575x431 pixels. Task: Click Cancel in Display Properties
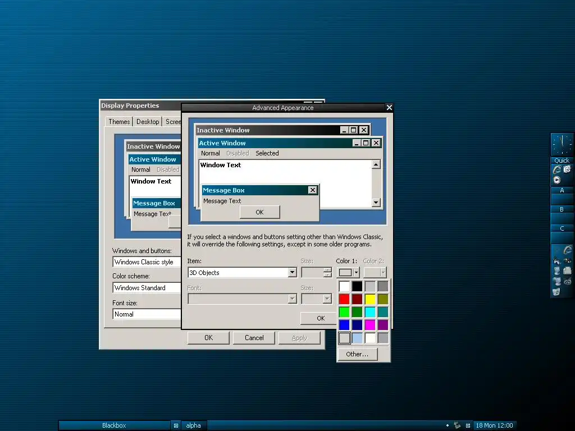click(x=254, y=337)
